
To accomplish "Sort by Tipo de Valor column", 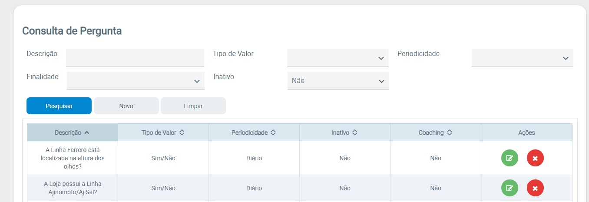I will tap(182, 132).
